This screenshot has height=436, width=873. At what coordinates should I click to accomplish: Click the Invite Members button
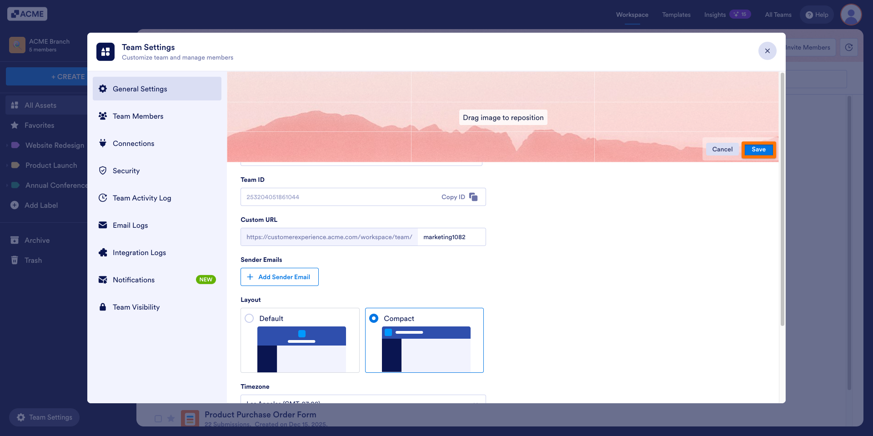coord(810,47)
